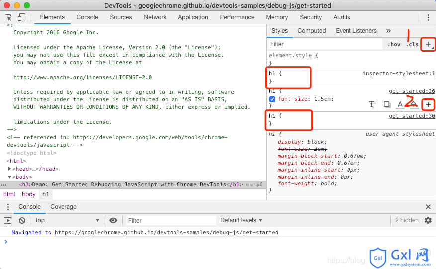Select the doctype html node

31,153
